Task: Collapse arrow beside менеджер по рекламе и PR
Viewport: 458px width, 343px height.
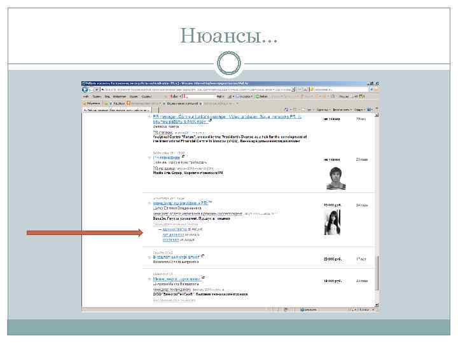Action: (149, 203)
